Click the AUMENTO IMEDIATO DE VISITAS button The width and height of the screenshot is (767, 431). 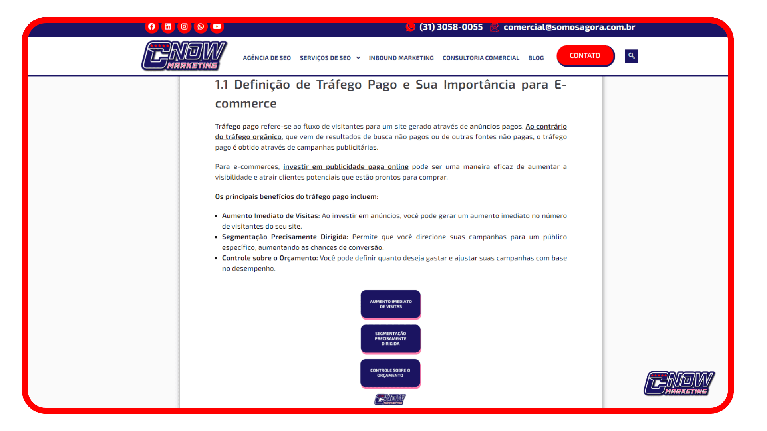tap(390, 304)
